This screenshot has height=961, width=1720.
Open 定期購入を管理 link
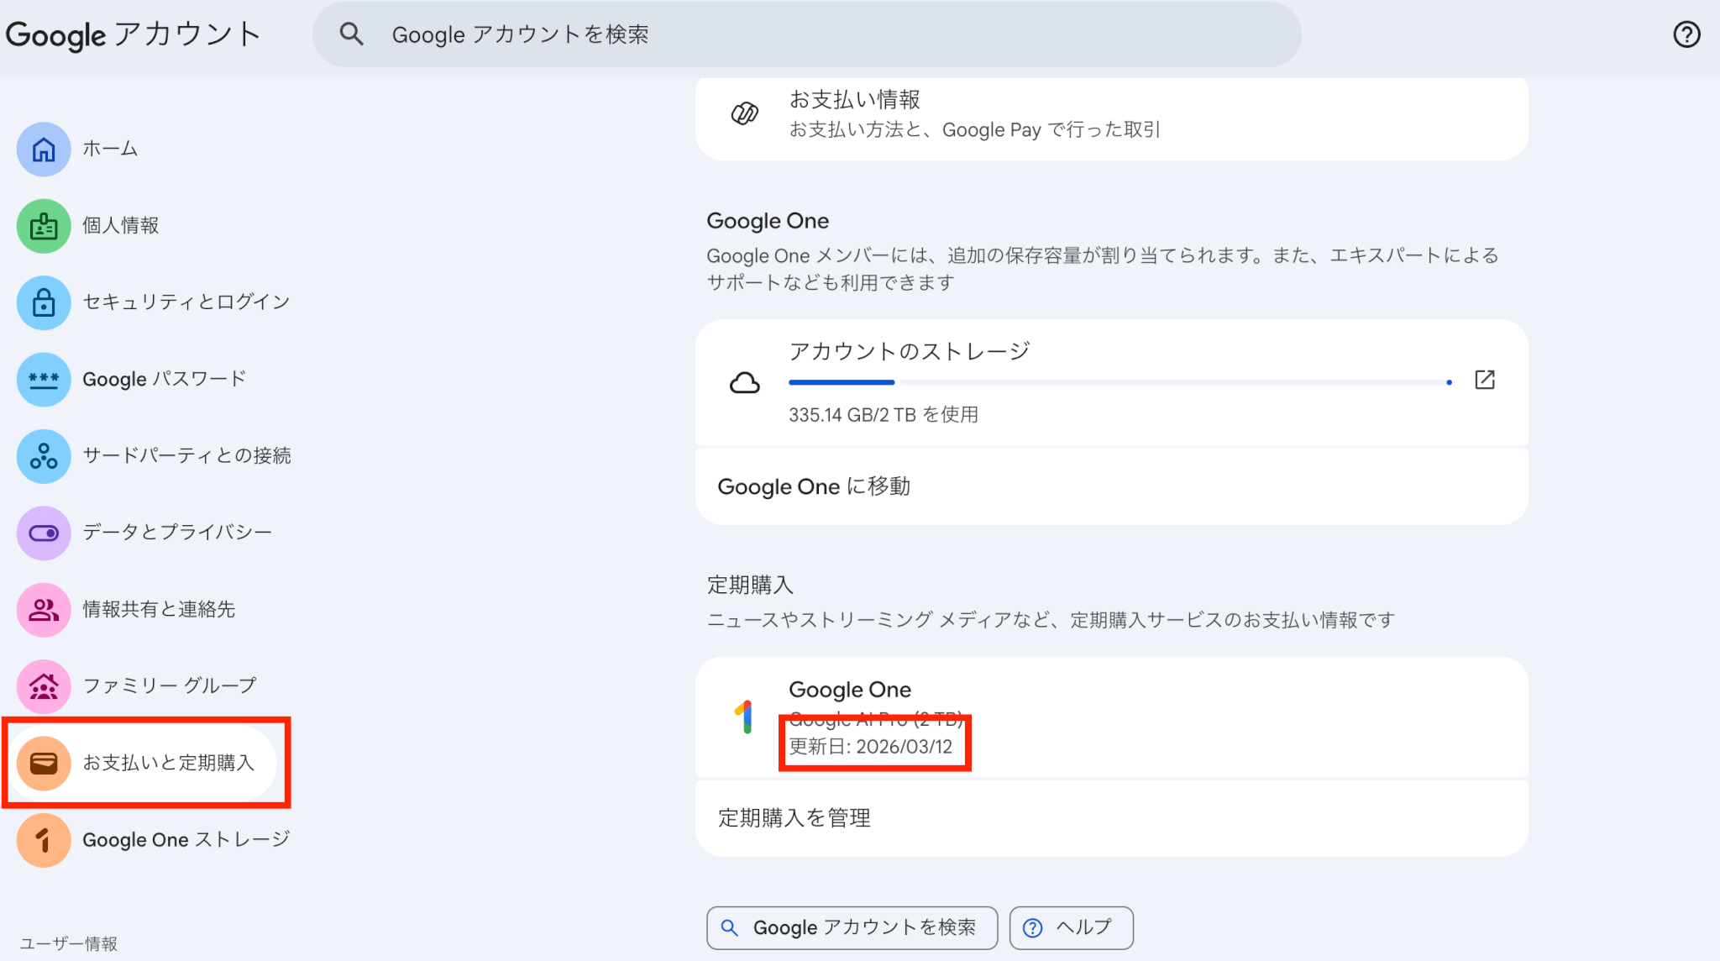(794, 817)
